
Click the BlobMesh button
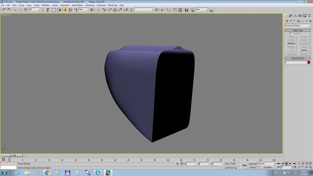point(291,43)
